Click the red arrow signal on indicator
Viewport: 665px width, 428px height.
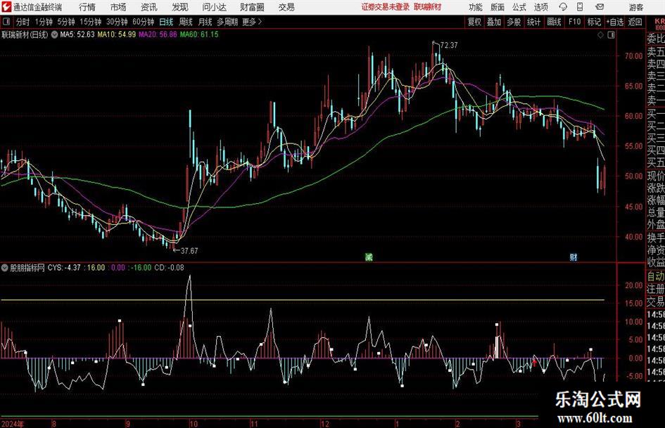click(x=534, y=363)
